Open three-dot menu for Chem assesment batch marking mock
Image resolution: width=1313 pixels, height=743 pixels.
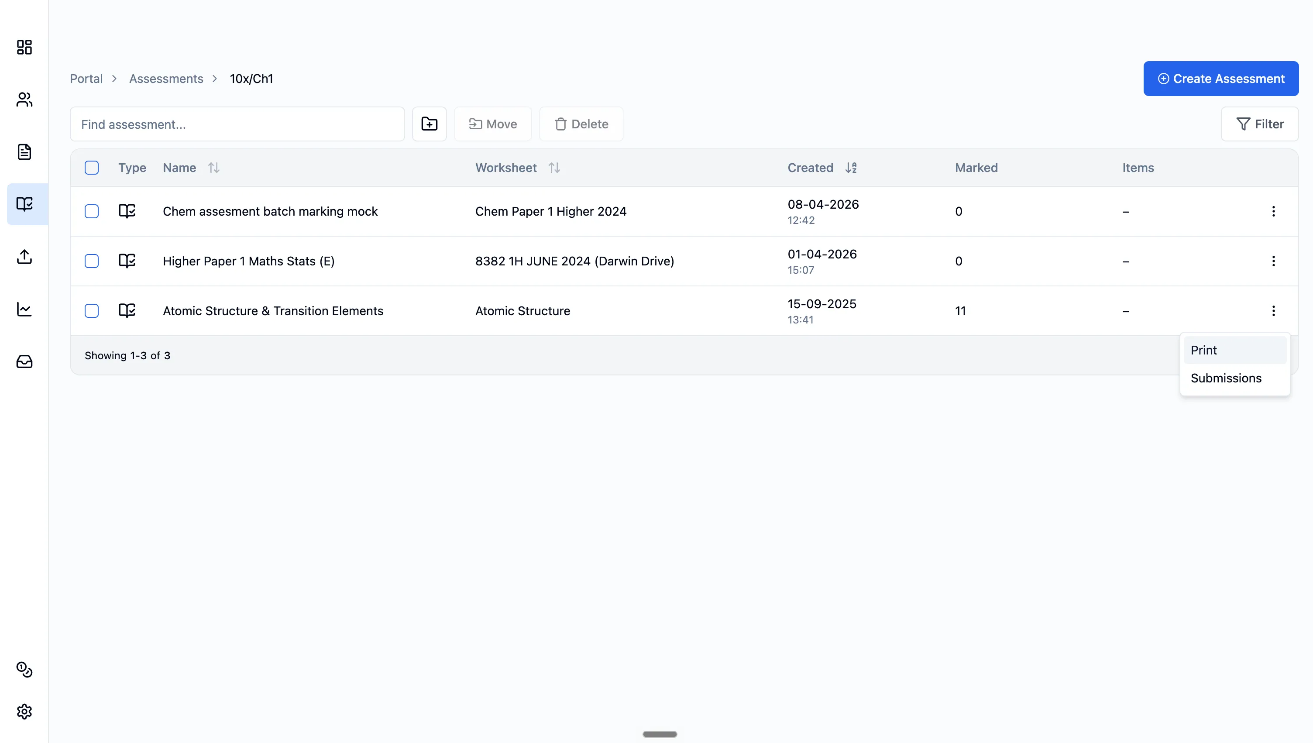coord(1273,211)
